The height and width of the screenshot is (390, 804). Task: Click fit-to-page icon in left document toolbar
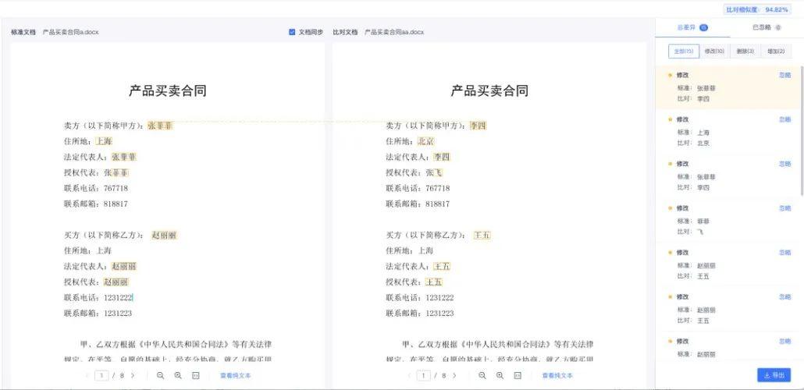pyautogui.click(x=195, y=376)
